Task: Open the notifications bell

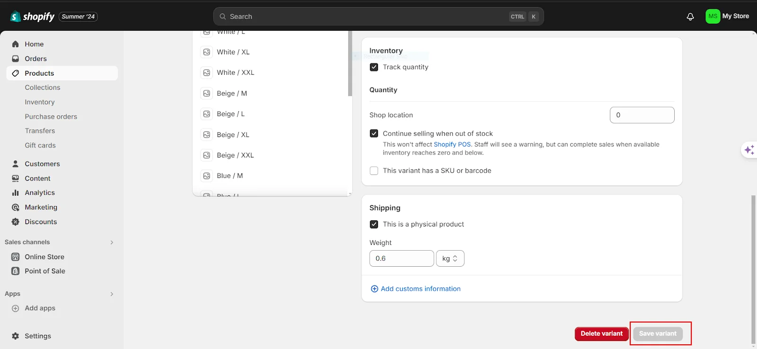Action: (690, 17)
